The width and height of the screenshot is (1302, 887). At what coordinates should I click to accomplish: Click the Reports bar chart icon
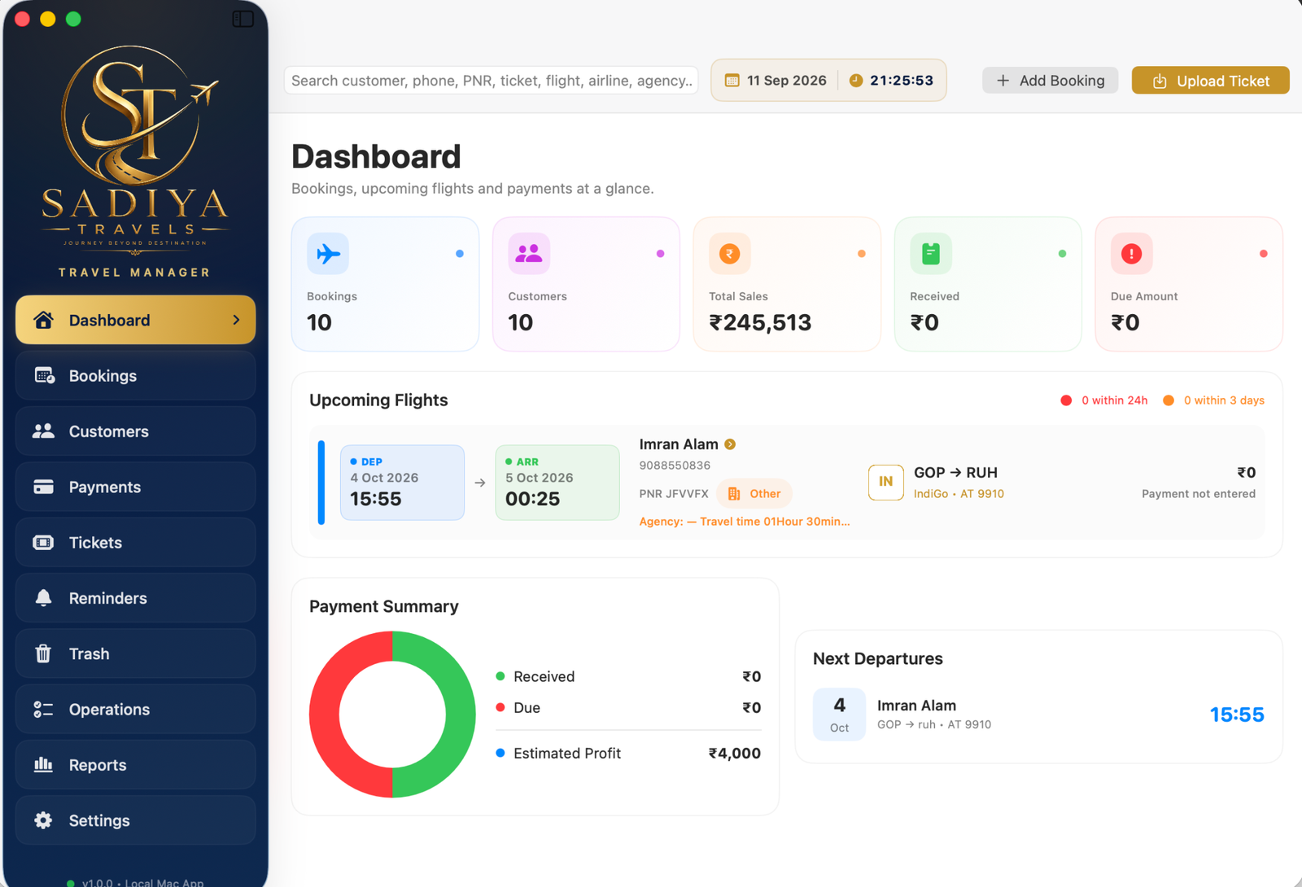click(x=43, y=764)
